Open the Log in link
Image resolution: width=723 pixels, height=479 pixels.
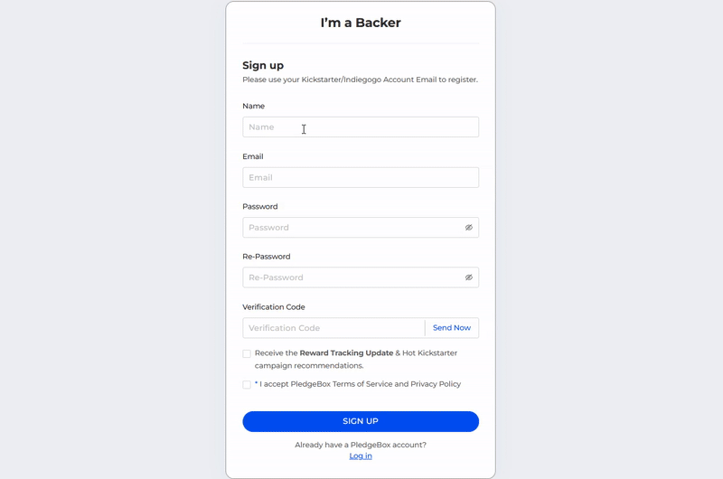(361, 456)
